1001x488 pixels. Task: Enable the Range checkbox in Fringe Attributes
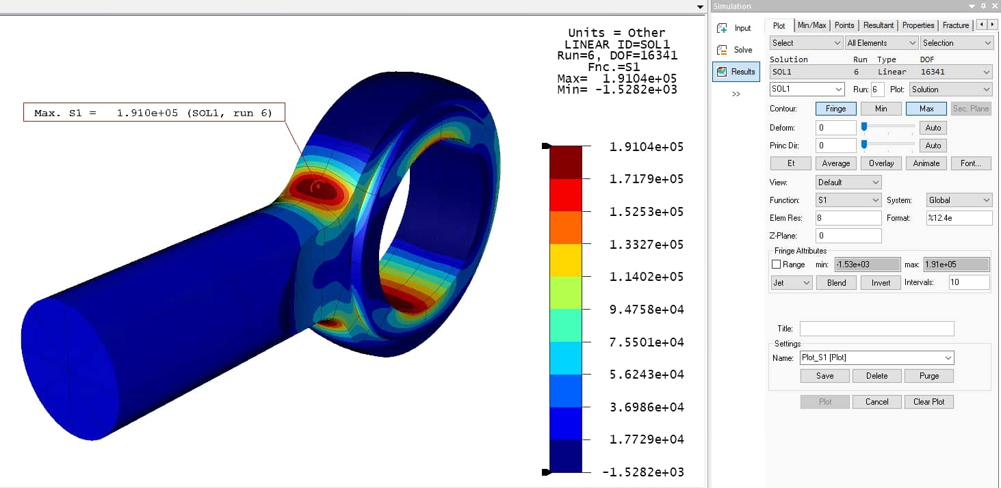click(x=776, y=265)
